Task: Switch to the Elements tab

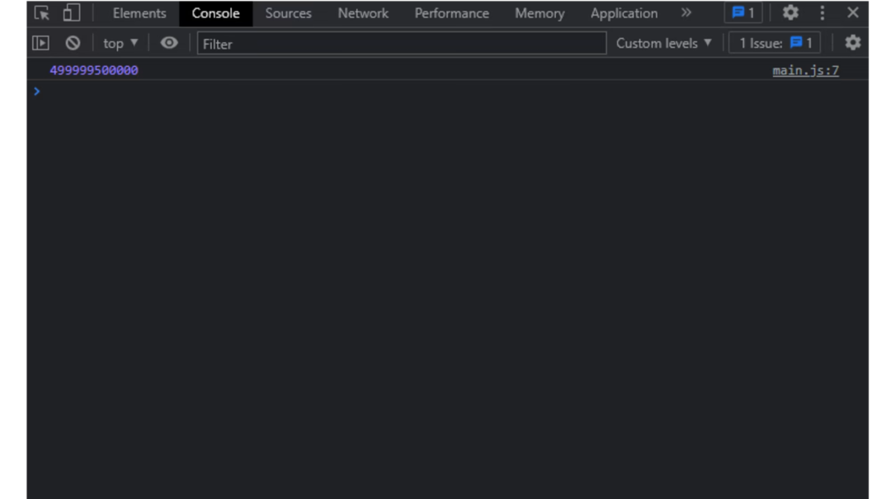Action: pos(139,13)
